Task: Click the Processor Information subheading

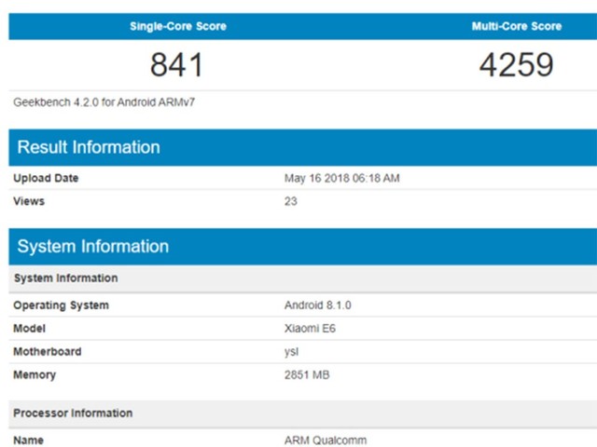Action: [73, 413]
